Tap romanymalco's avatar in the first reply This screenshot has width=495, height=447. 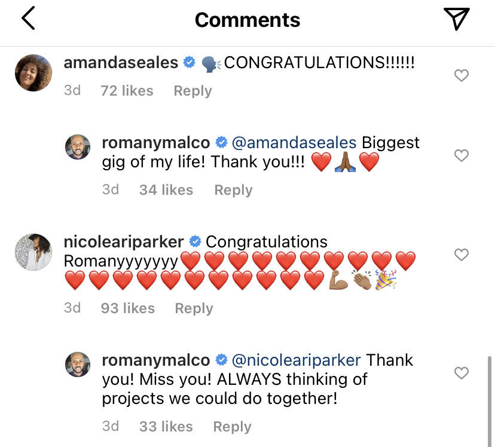pos(77,147)
